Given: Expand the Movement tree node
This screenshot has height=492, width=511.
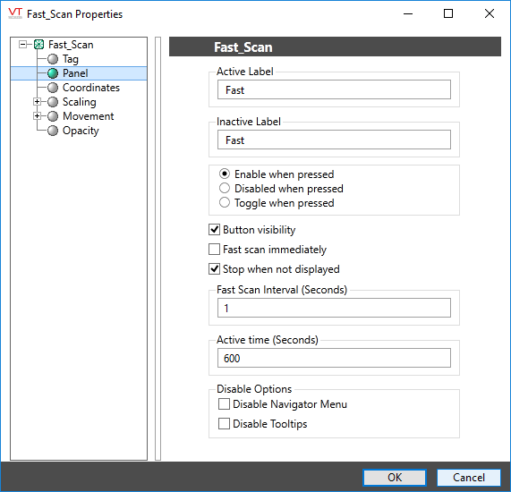Looking at the screenshot, I should click(x=38, y=116).
